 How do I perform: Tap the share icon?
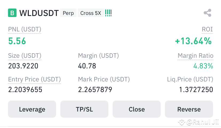point(207,13)
